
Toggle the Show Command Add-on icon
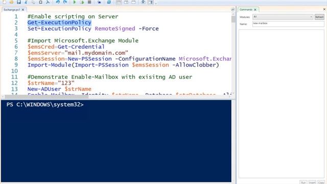point(151,2)
